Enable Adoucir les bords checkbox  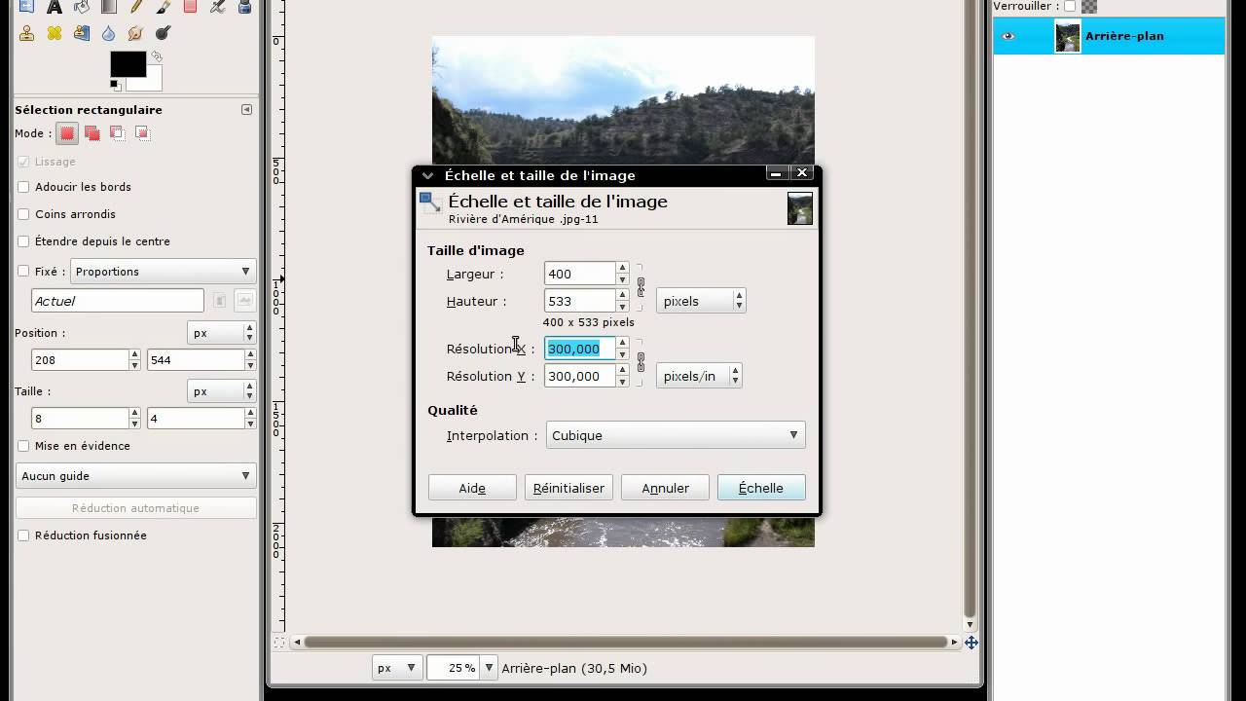[x=23, y=187]
